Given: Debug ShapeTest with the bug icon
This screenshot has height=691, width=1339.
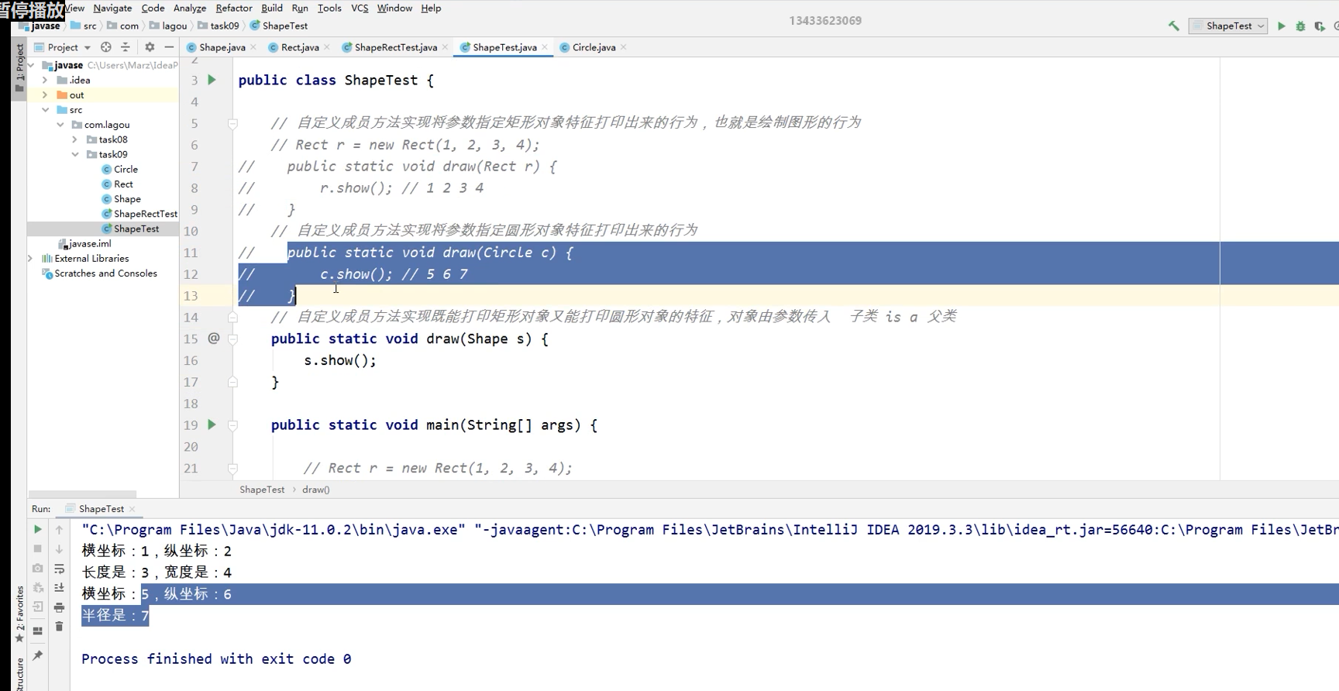Looking at the screenshot, I should click(1300, 26).
